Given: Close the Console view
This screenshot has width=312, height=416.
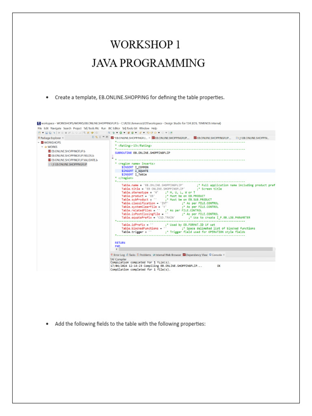Looking at the screenshot, I should [x=224, y=255].
